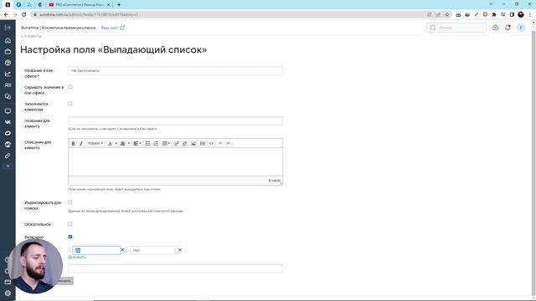536x301 pixels.
Task: Open the Format dropdown in editor
Action: (x=95, y=144)
